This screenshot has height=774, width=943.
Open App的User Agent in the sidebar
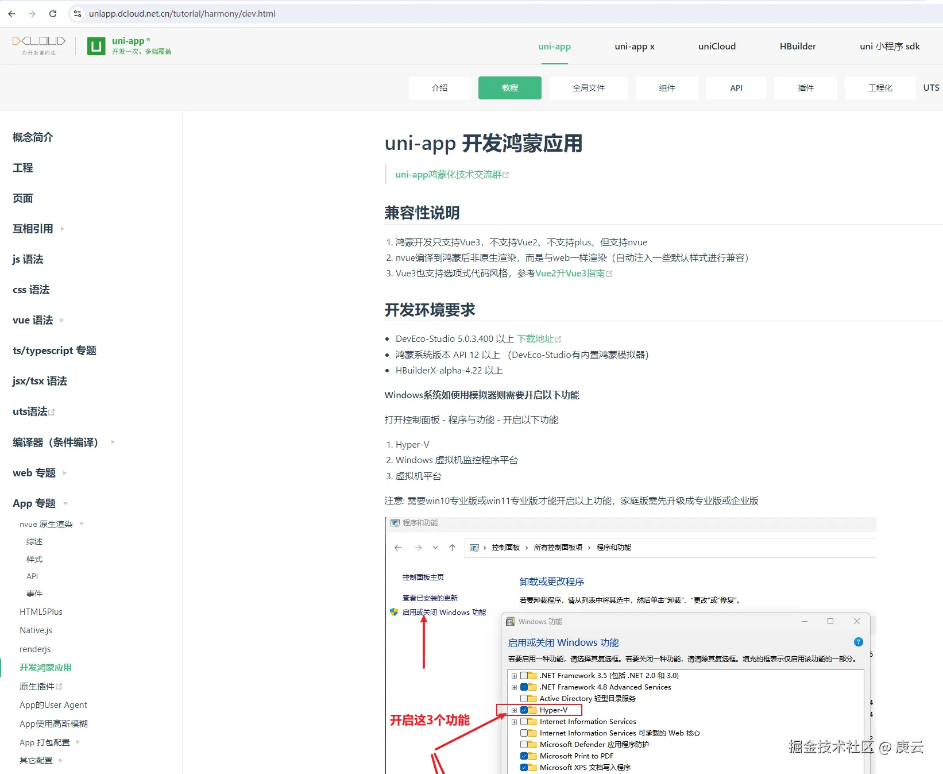tap(53, 705)
